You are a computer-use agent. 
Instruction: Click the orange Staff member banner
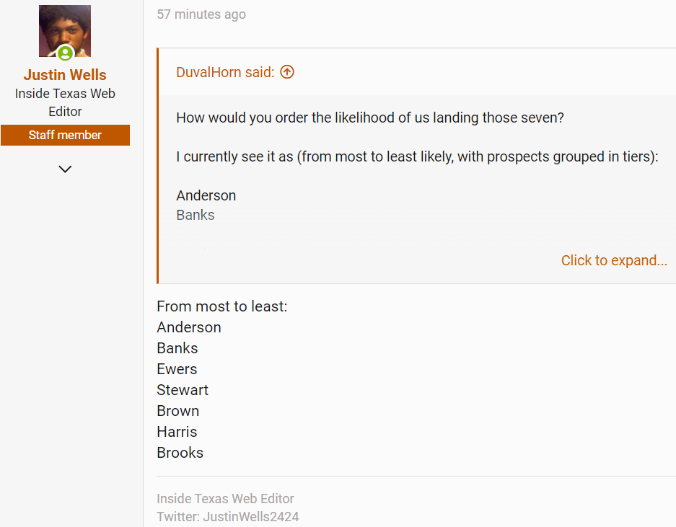65,135
